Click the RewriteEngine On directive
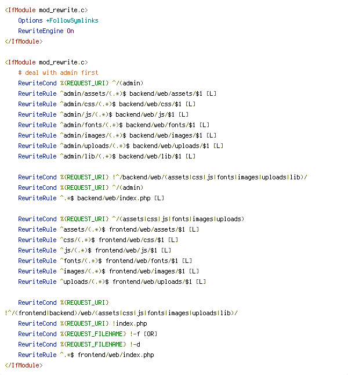The height and width of the screenshot is (375, 348). click(46, 31)
